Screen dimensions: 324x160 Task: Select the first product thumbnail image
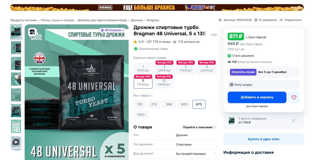pos(16,32)
